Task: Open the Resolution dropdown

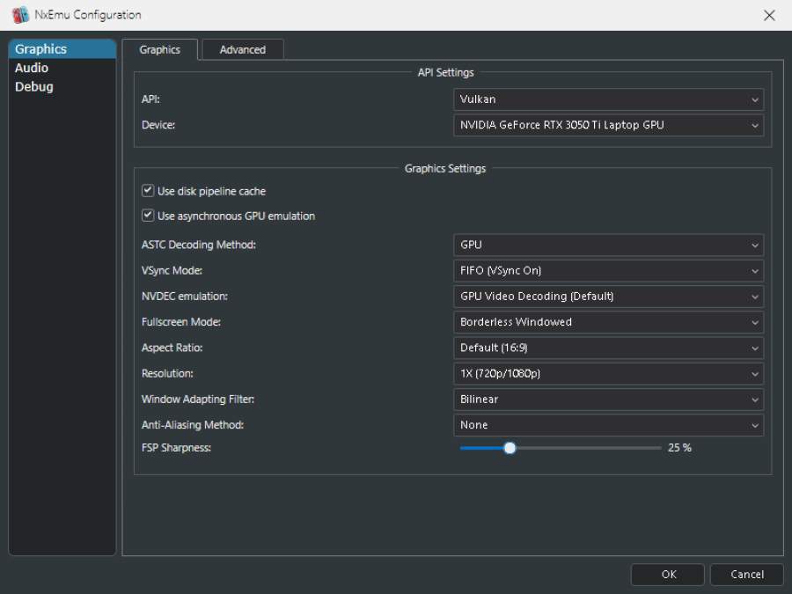Action: tap(608, 374)
